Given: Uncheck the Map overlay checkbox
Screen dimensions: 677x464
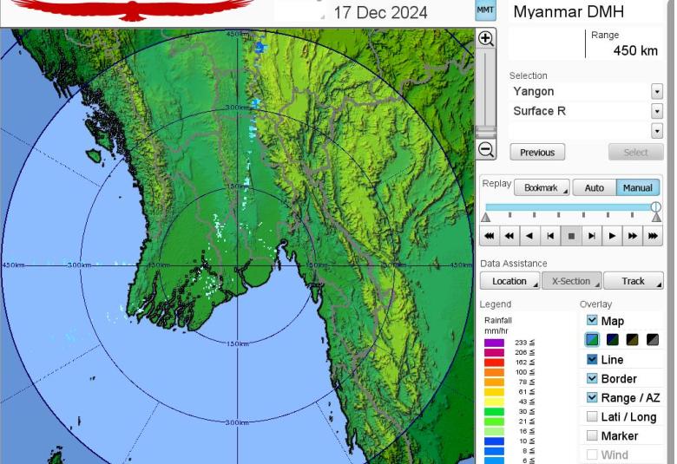Looking at the screenshot, I should coord(592,321).
